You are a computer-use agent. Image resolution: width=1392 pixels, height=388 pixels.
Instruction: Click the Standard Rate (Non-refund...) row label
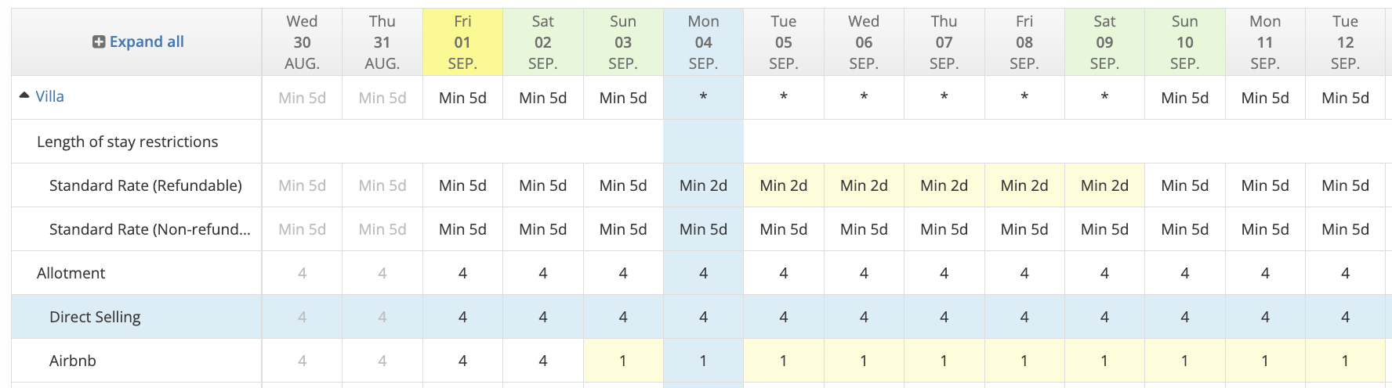click(150, 229)
